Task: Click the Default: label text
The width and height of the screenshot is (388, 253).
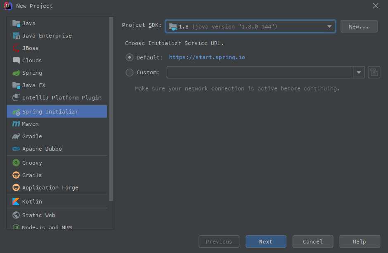Action: click(149, 57)
